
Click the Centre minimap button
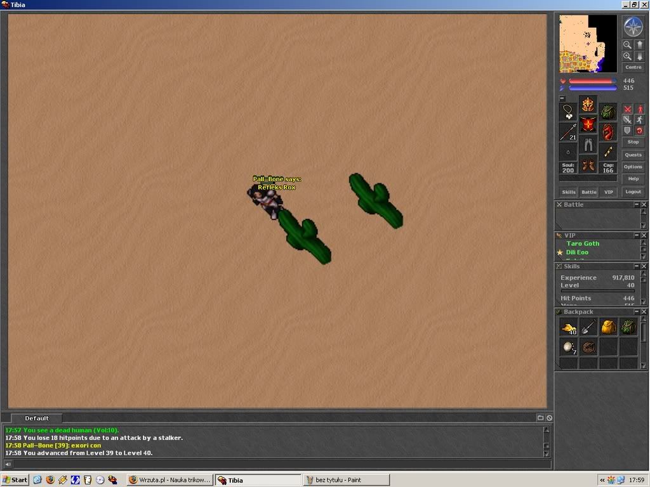tap(633, 67)
